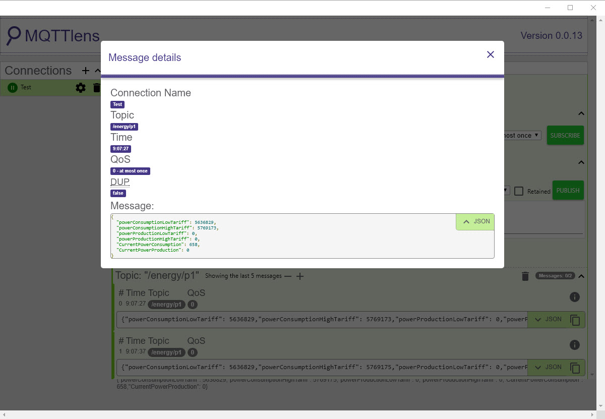The width and height of the screenshot is (605, 419).
Task: Collapse the Connections panel chevron
Action: tap(98, 71)
